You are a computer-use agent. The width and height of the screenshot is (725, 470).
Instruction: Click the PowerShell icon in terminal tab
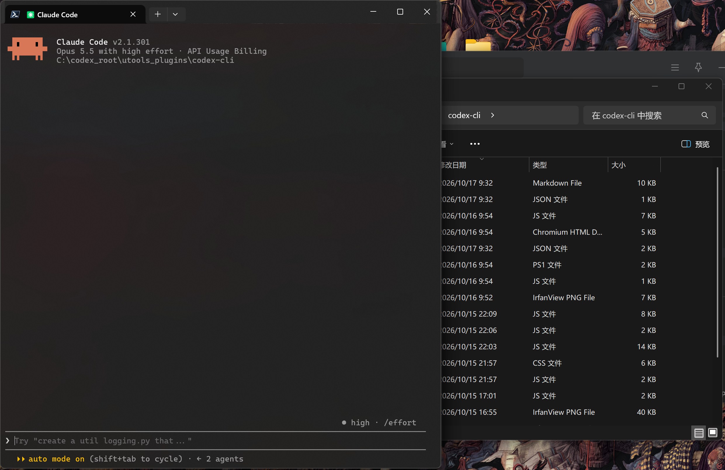pos(15,14)
